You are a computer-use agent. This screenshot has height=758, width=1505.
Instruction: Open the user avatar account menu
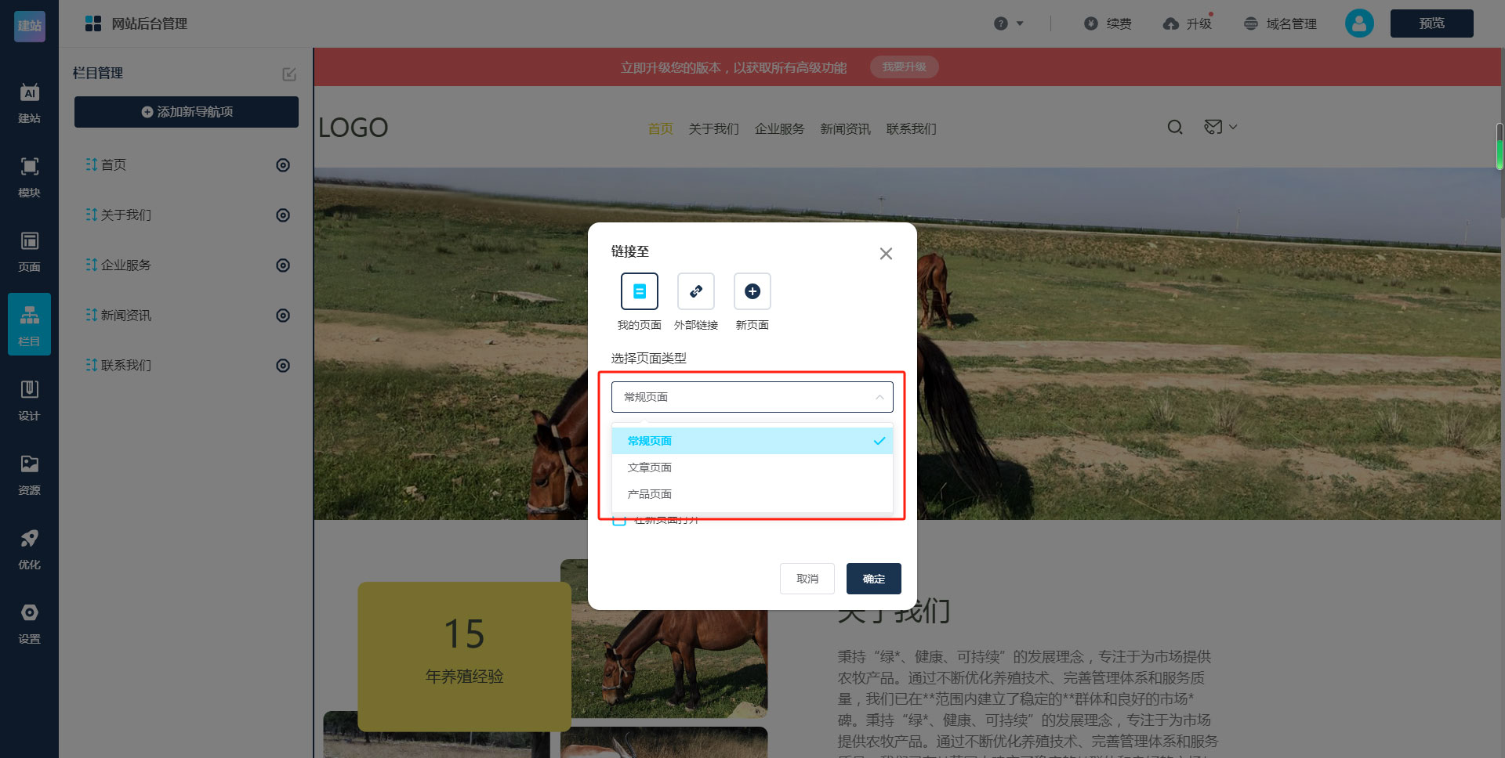point(1359,23)
